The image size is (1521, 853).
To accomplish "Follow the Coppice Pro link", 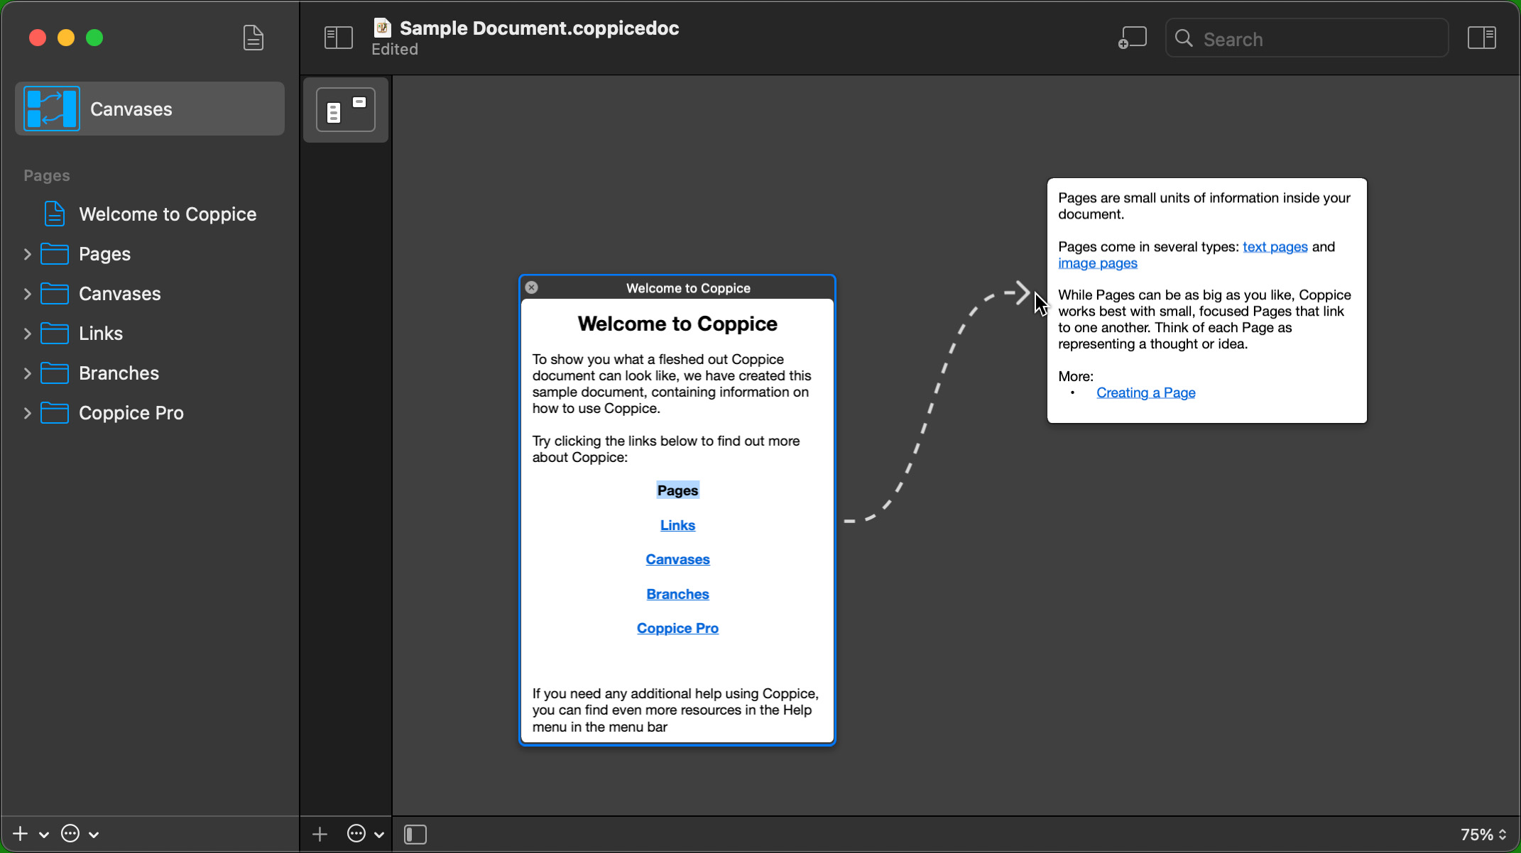I will pos(677,628).
